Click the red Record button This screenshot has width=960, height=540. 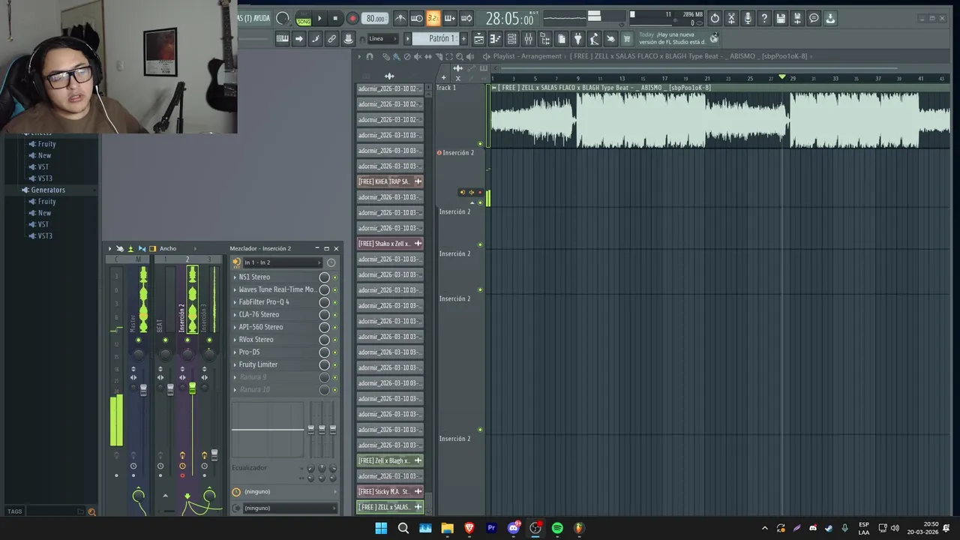click(x=352, y=18)
